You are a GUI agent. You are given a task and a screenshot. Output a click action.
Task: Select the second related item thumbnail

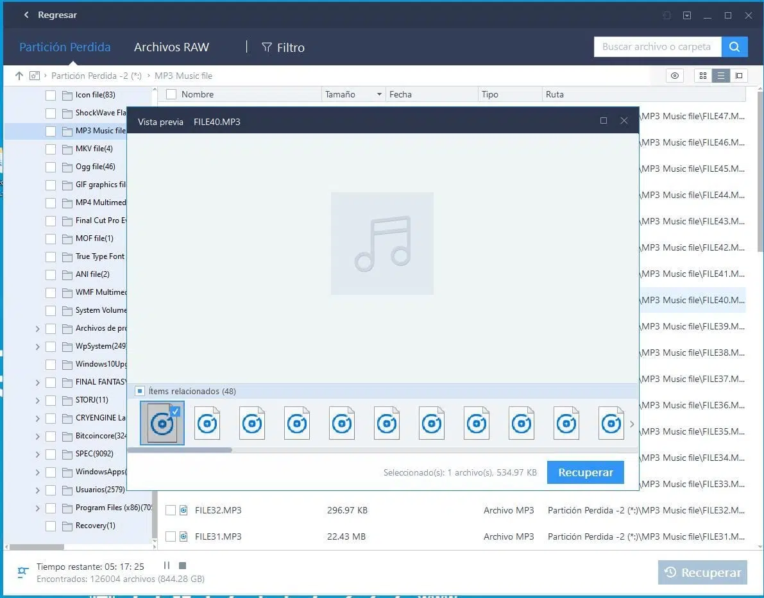(x=207, y=423)
